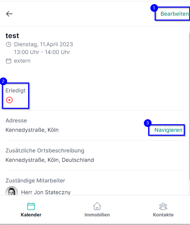Click the name Herr Jon Stateczny
The width and height of the screenshot is (190, 225).
[x=46, y=192]
